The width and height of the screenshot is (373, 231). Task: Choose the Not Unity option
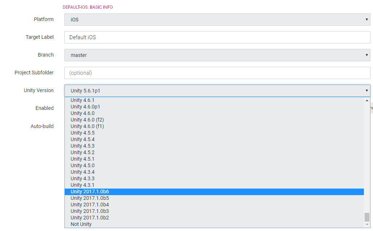[214, 224]
